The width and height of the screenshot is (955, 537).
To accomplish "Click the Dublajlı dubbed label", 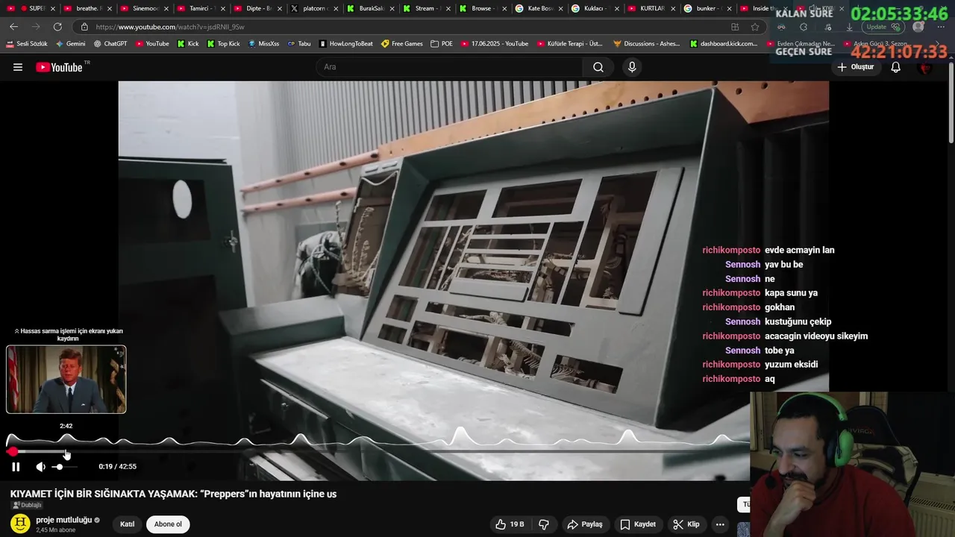I will coord(26,505).
